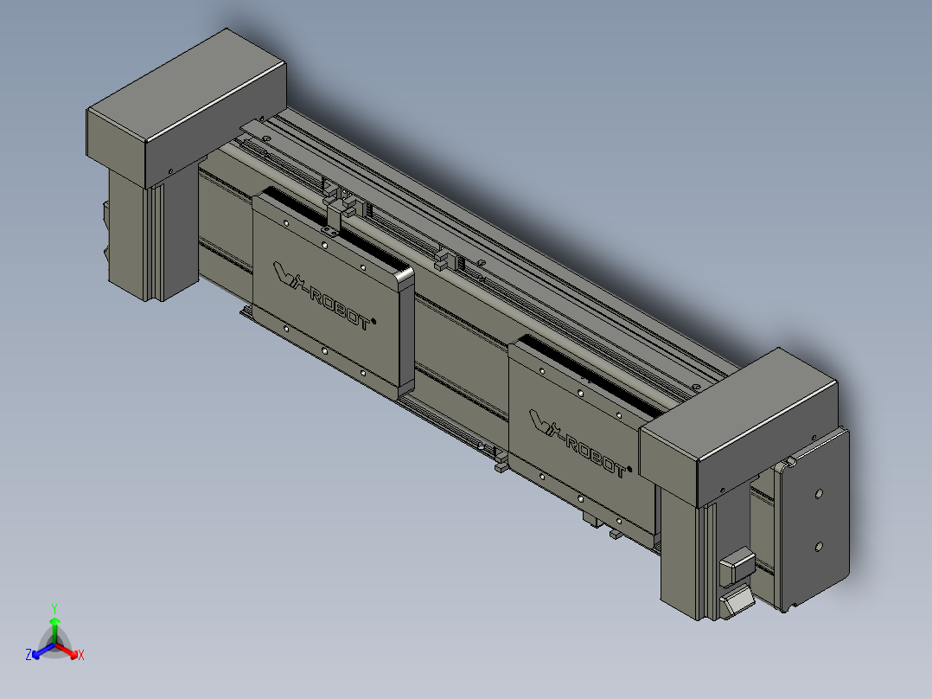Image resolution: width=932 pixels, height=699 pixels.
Task: Click the blue Z axis of the orientation triad
Action: point(43,651)
